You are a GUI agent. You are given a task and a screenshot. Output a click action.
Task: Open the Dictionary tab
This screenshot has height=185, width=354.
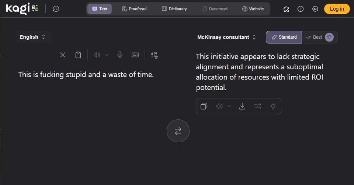(x=174, y=9)
